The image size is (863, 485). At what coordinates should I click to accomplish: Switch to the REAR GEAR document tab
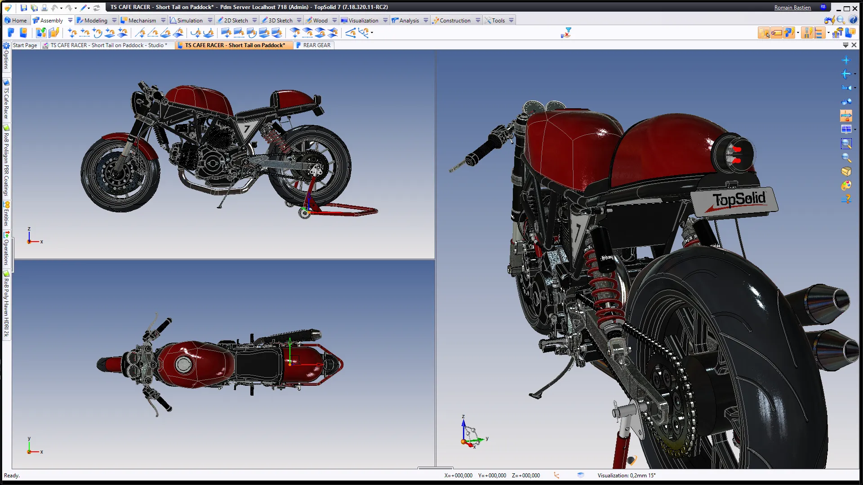316,45
